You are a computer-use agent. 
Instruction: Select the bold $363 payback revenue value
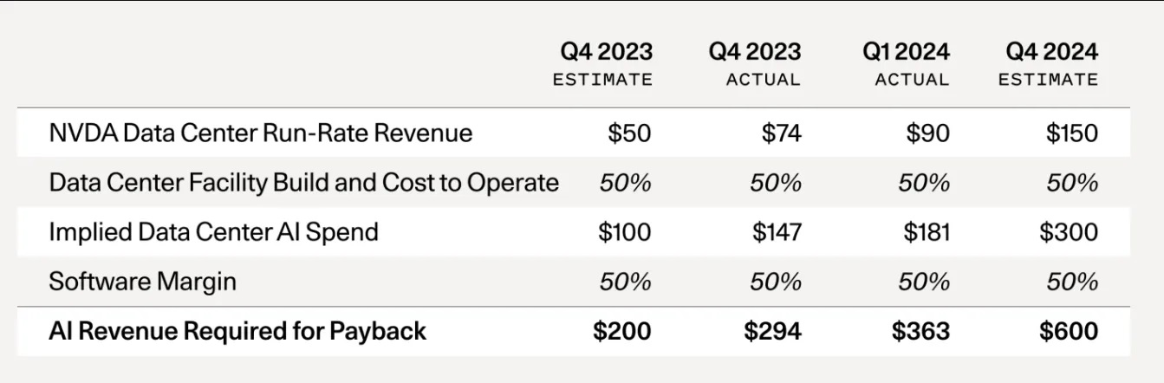point(920,331)
